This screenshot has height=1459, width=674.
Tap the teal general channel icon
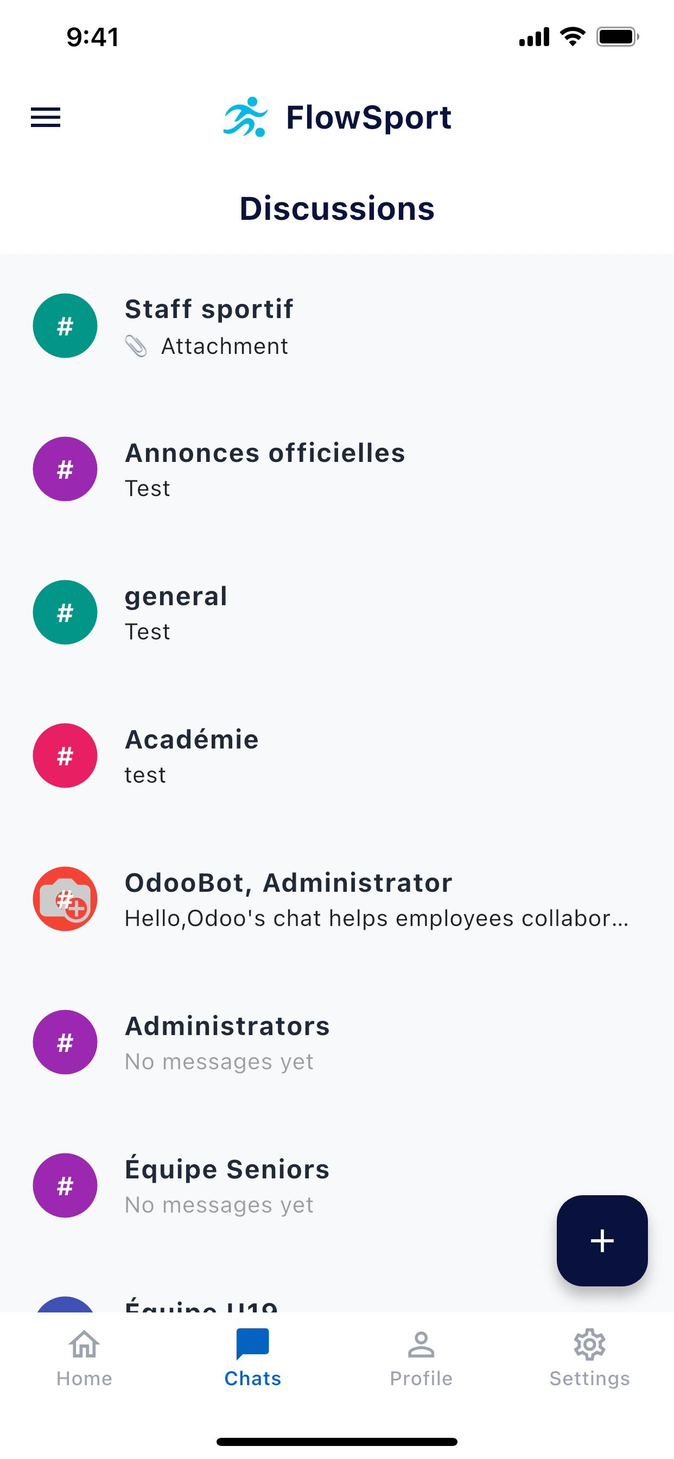click(65, 612)
